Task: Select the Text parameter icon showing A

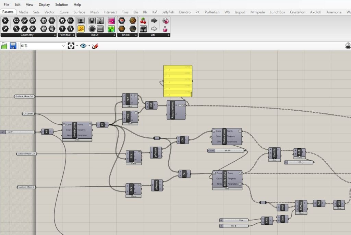Action: coord(70,29)
